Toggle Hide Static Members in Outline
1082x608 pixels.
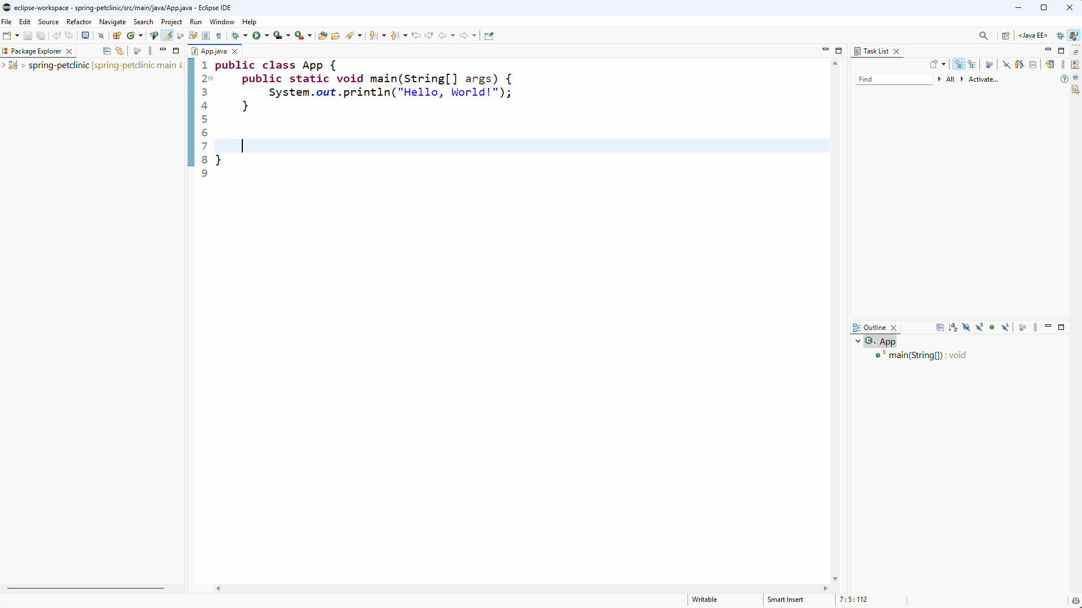(979, 327)
